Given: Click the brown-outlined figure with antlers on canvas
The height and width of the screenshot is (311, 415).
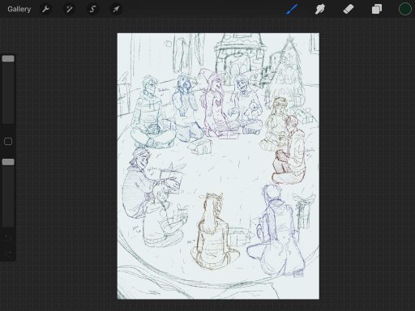Looking at the screenshot, I should tap(214, 232).
